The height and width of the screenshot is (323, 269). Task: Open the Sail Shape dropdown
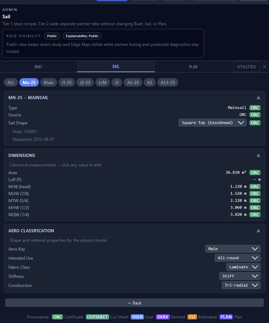pyautogui.click(x=212, y=123)
